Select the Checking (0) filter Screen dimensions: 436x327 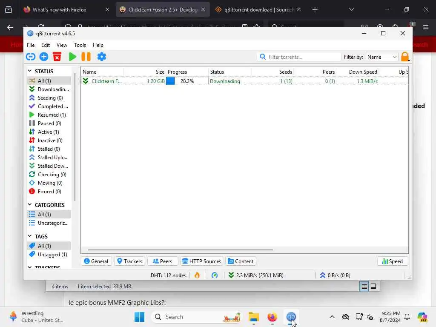point(49,175)
